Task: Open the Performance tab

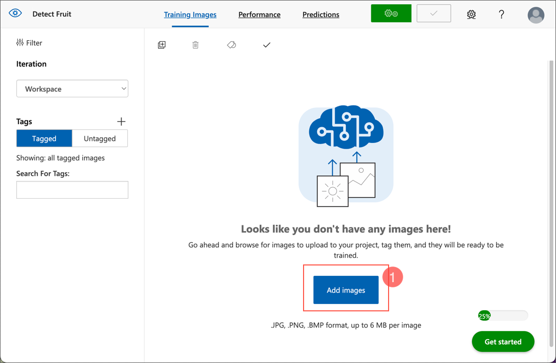Action: [259, 15]
